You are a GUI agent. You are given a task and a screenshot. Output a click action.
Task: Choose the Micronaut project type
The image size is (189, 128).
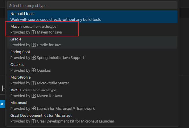[x=92, y=106]
